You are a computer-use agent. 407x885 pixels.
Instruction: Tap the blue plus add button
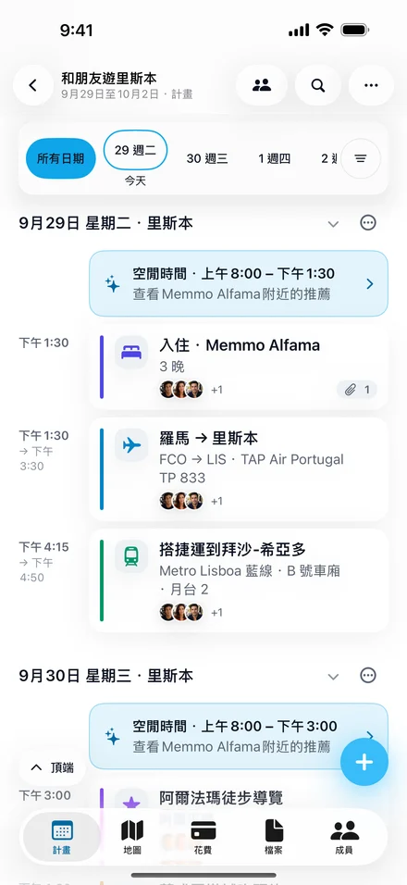tap(364, 762)
